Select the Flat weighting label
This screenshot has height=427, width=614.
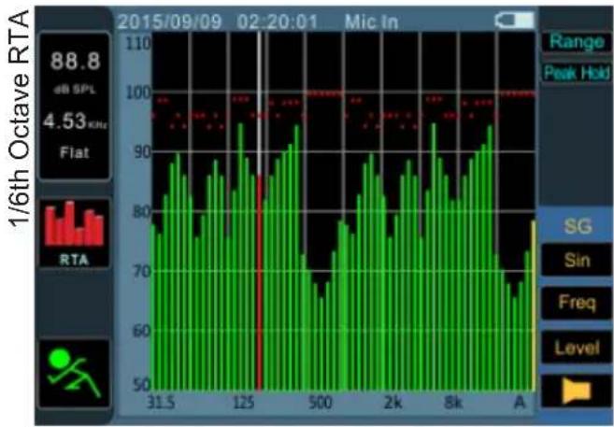pyautogui.click(x=75, y=152)
